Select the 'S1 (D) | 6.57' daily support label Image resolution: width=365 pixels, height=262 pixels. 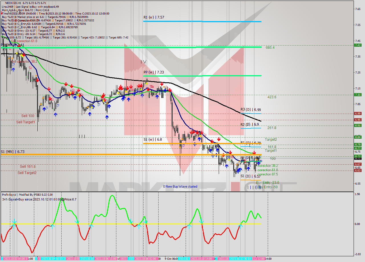[250, 176]
